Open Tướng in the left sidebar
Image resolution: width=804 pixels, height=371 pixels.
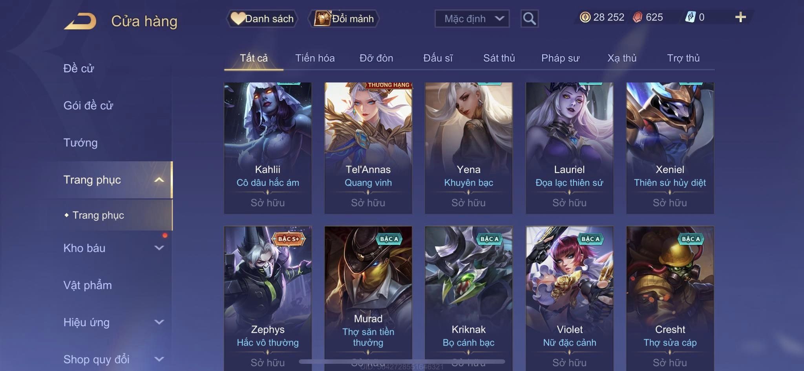(x=80, y=143)
